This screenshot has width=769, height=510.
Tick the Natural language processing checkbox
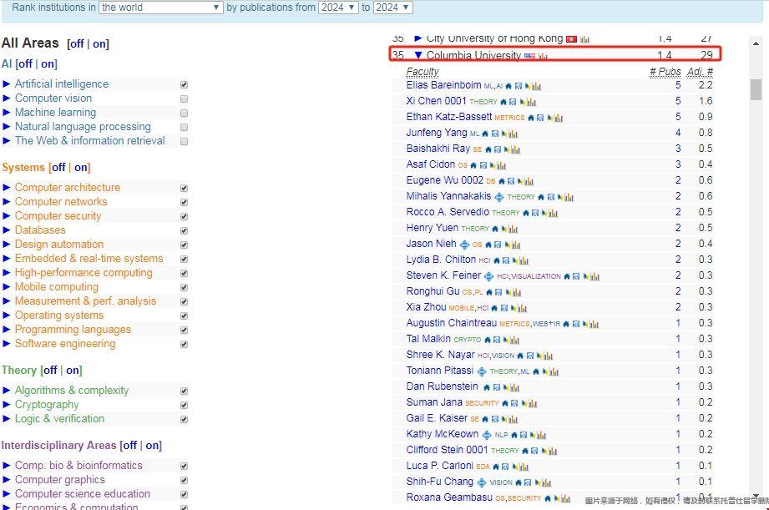[184, 128]
